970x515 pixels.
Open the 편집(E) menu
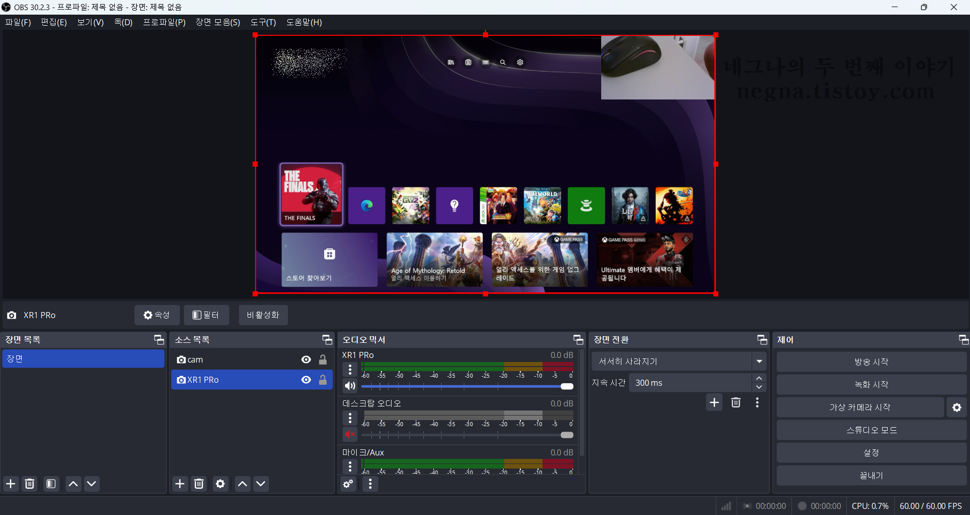(x=54, y=22)
